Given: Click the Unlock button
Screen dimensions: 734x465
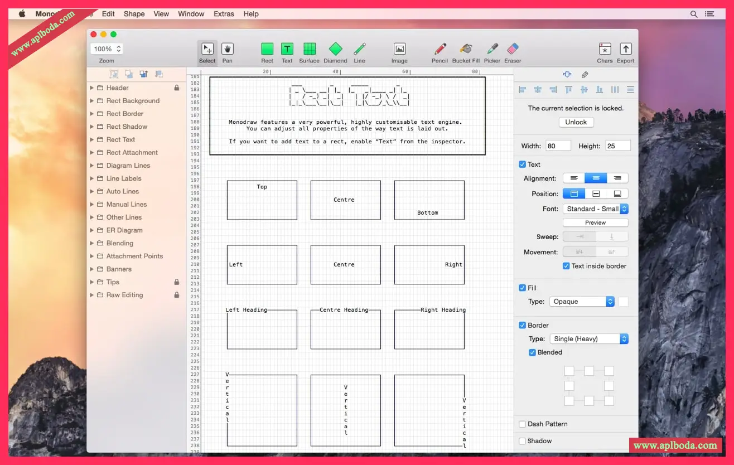Looking at the screenshot, I should pyautogui.click(x=576, y=122).
